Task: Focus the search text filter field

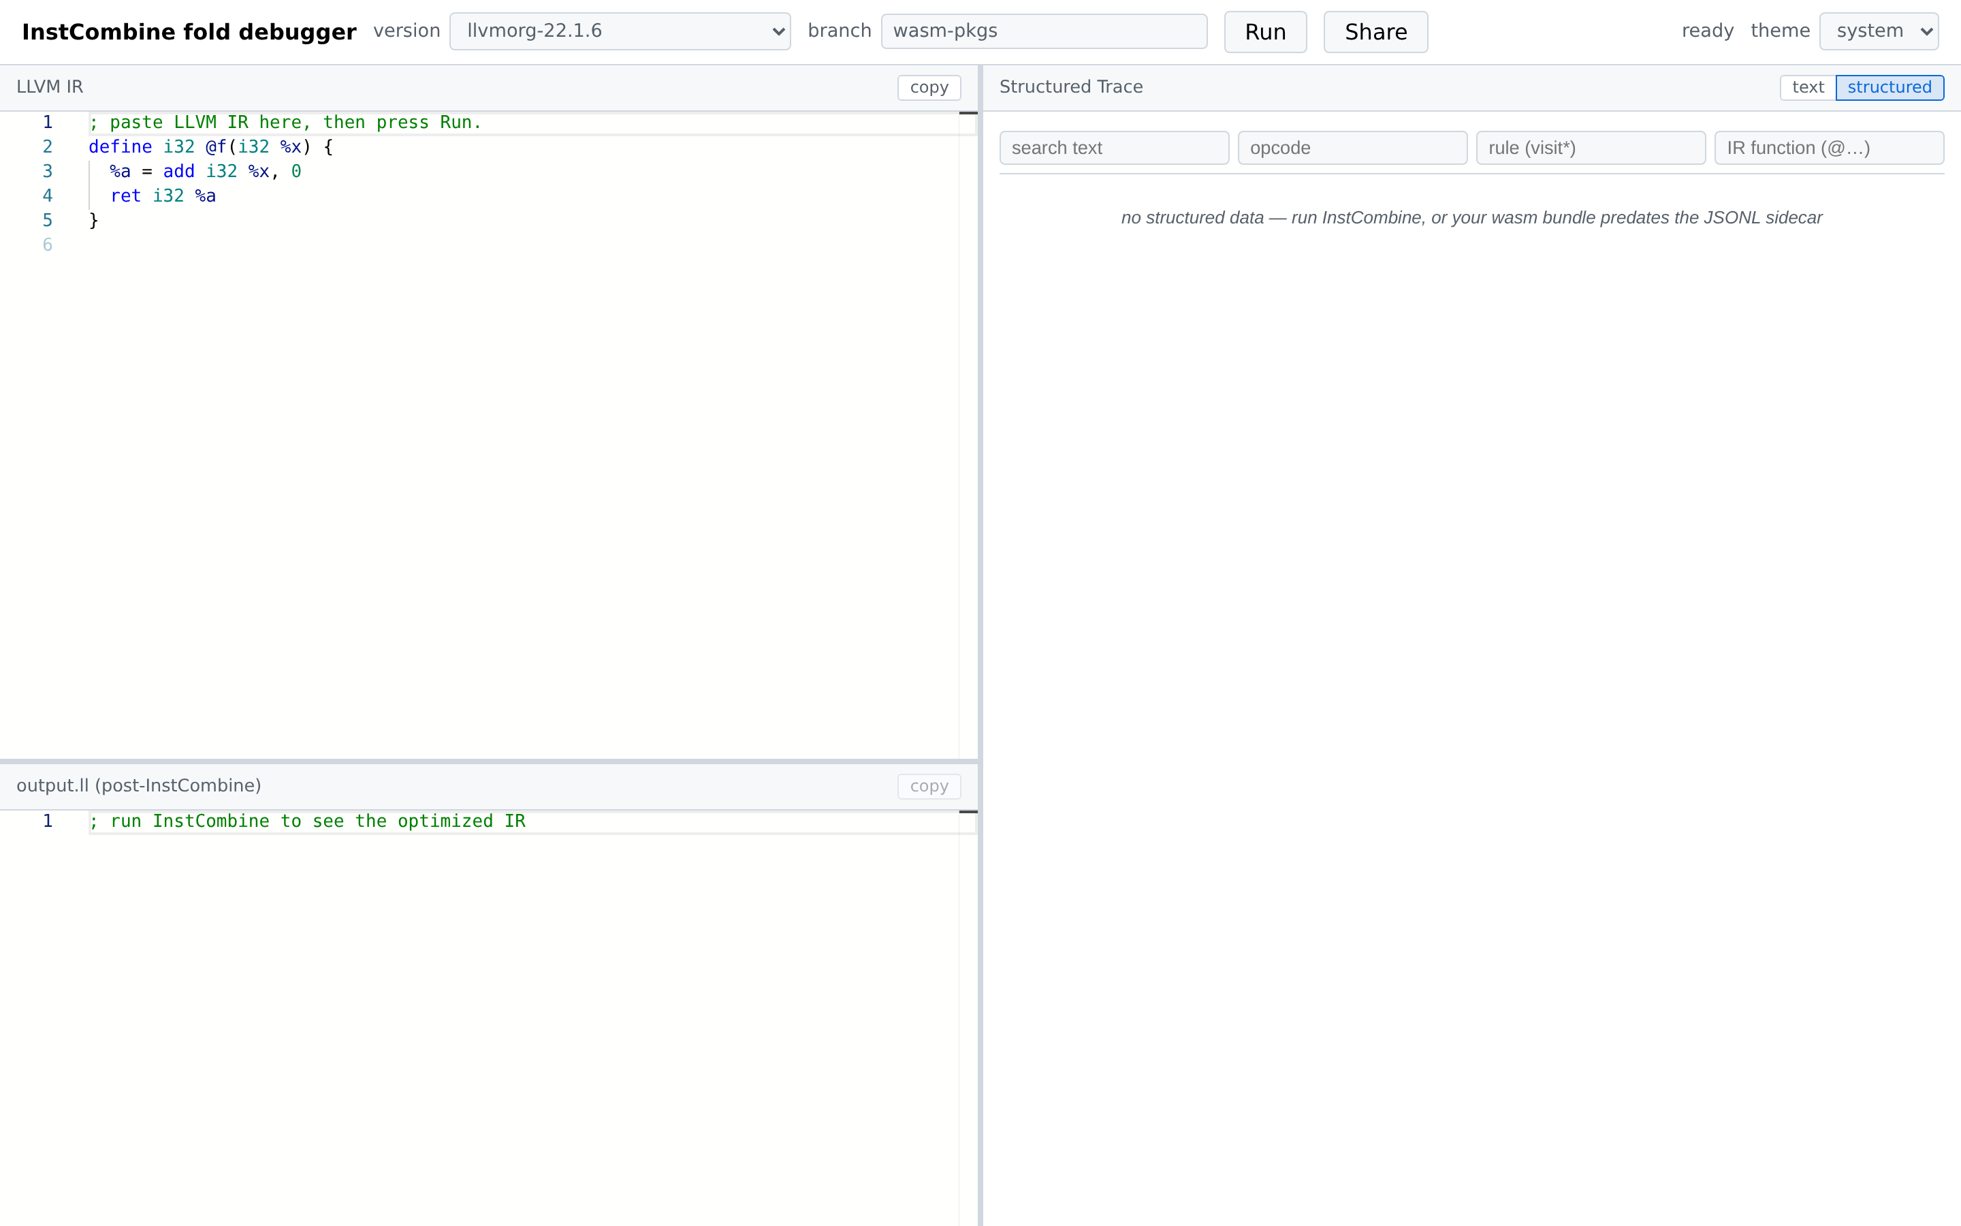Action: pos(1114,148)
